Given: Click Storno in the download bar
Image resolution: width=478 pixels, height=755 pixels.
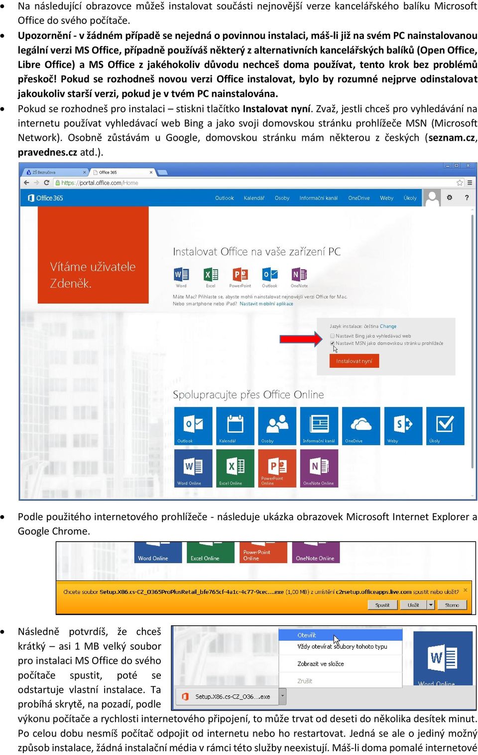Looking at the screenshot, I should pyautogui.click(x=452, y=605).
